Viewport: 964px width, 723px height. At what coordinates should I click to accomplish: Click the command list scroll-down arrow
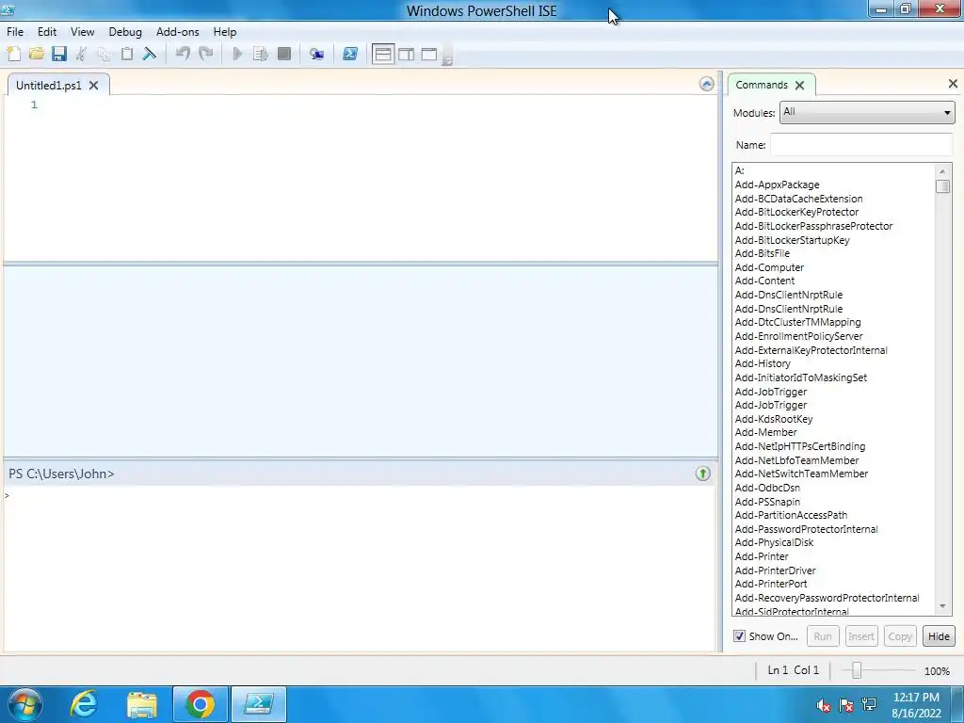[x=942, y=606]
